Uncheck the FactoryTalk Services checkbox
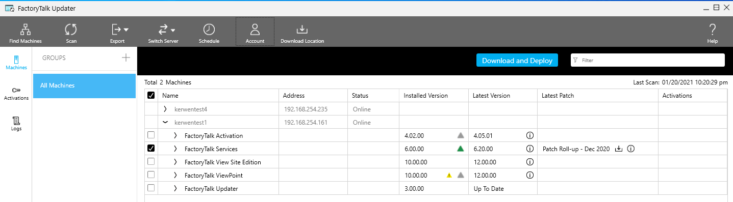The width and height of the screenshot is (733, 202). pos(151,149)
